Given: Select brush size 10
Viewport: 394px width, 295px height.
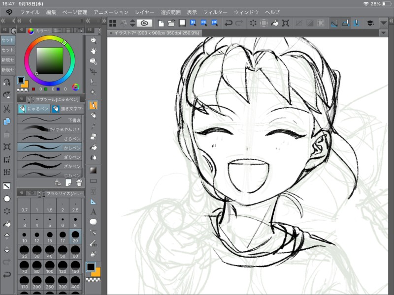Looking at the screenshot, I should (24, 236).
